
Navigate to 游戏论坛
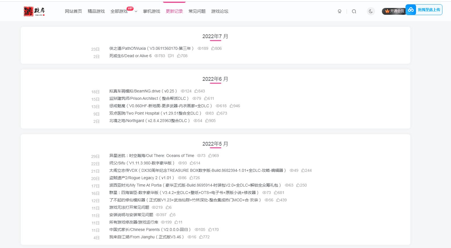click(220, 11)
